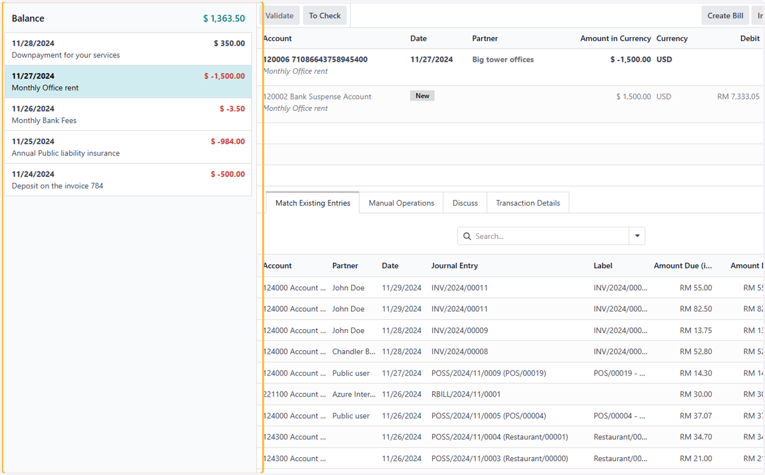This screenshot has height=475, width=765.
Task: Sort entries by the lower Partner column header
Action: [x=345, y=266]
